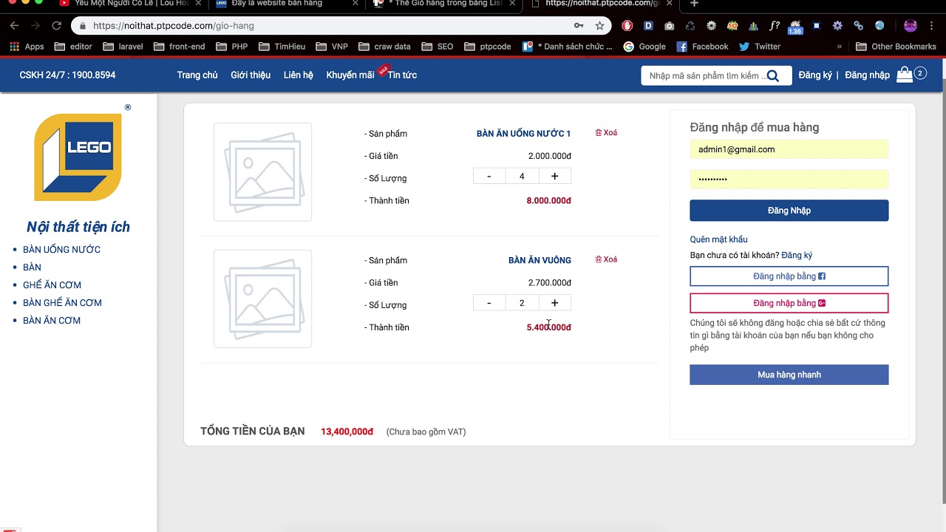
Task: Click browser forward arrow
Action: point(35,26)
